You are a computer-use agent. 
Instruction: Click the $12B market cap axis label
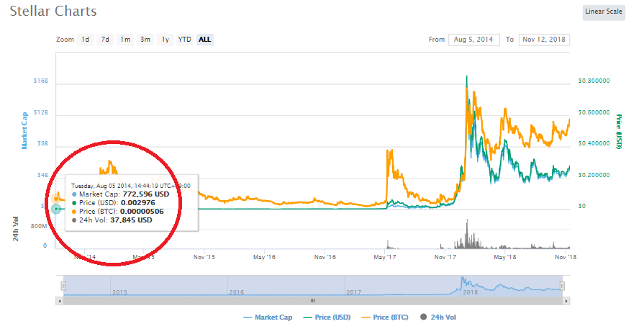(41, 112)
